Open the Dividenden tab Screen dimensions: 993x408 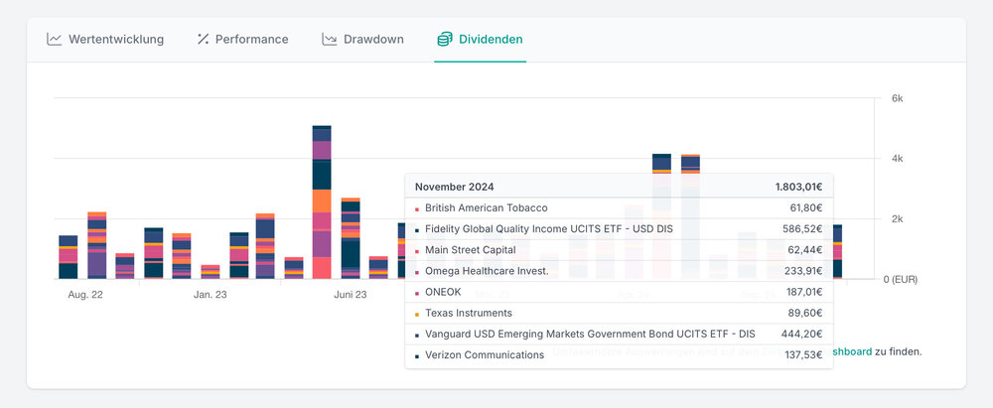pyautogui.click(x=480, y=40)
